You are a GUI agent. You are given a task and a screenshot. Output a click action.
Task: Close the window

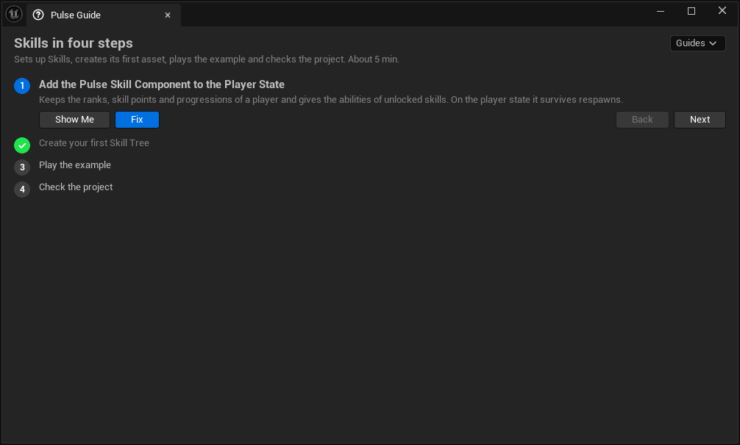click(722, 11)
